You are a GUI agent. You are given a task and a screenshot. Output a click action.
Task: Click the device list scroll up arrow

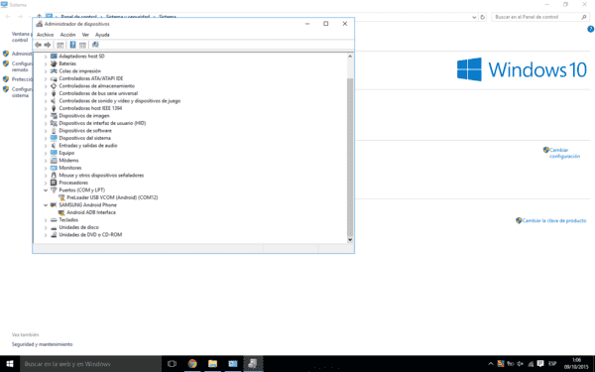pos(350,57)
